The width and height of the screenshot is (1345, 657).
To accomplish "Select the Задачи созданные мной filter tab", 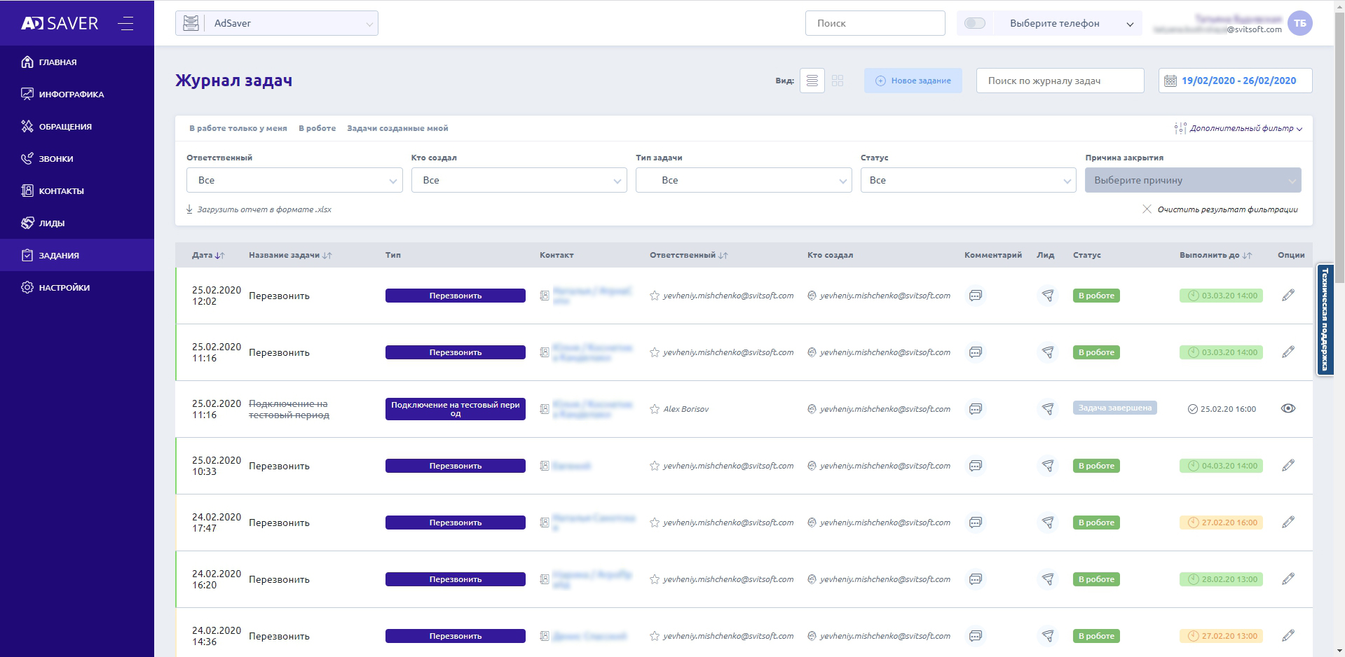I will pos(397,128).
